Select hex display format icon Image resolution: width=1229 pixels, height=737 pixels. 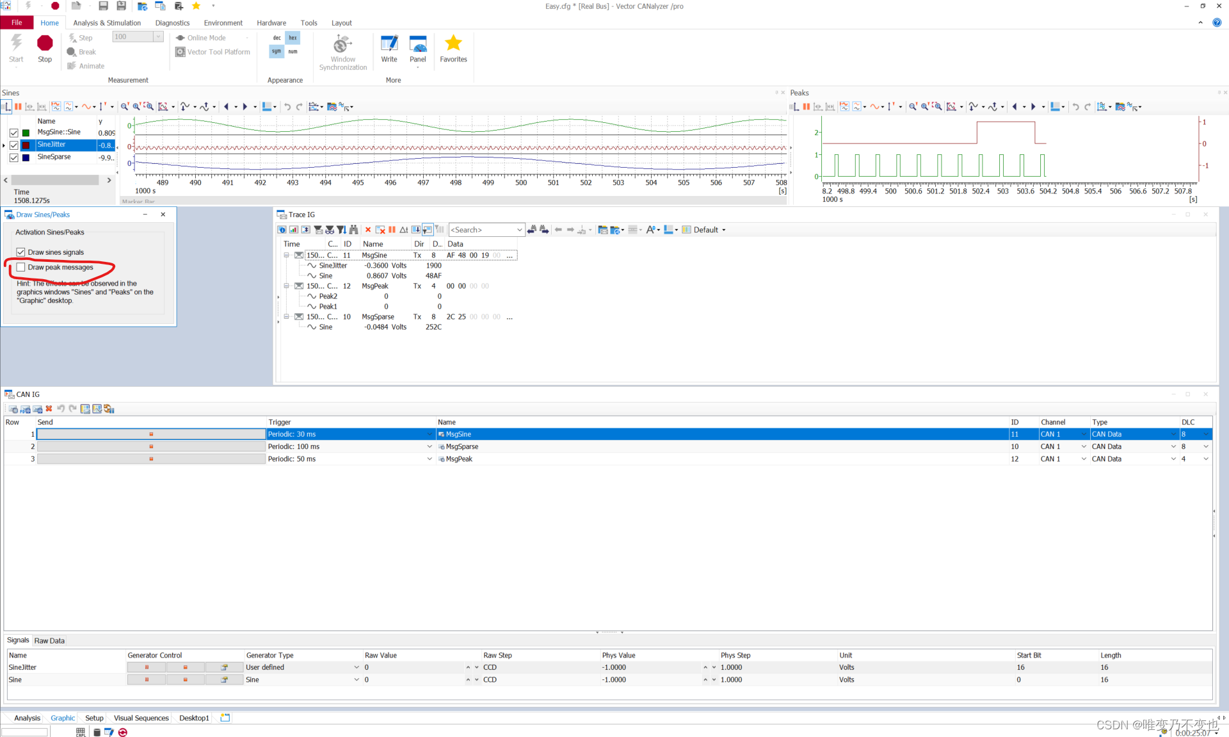(293, 38)
